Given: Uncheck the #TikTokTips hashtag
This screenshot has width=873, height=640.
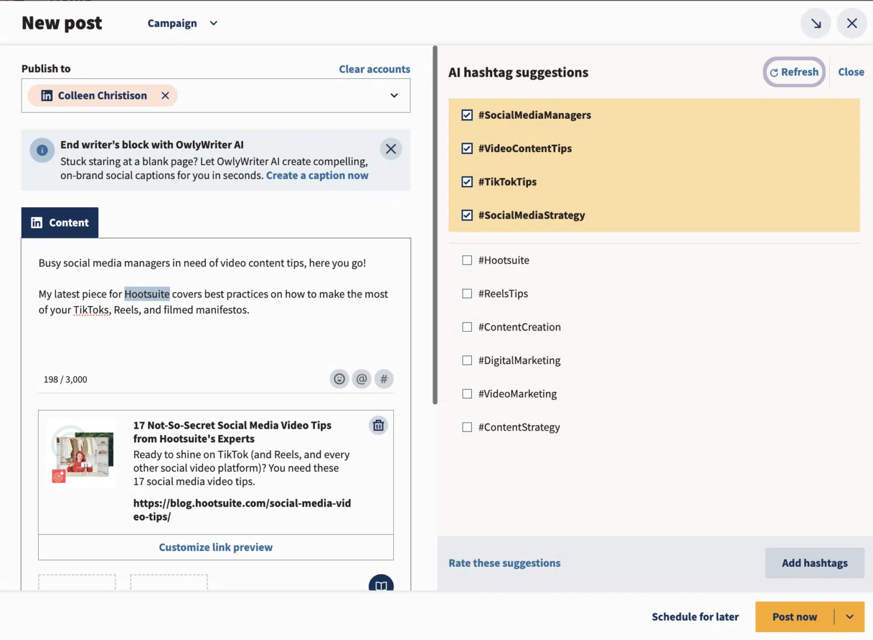Looking at the screenshot, I should click(467, 182).
